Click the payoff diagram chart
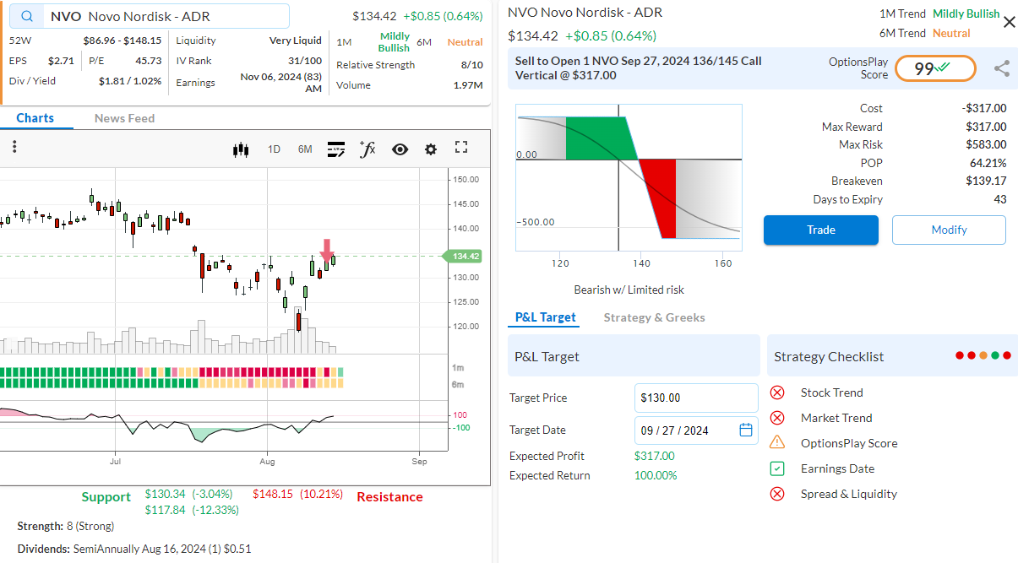Screen dimensions: 1018x563 [629, 177]
